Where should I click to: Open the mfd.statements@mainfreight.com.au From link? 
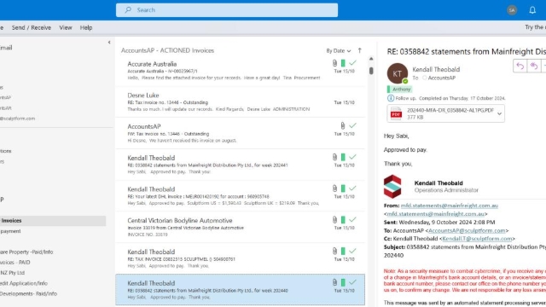click(450, 206)
